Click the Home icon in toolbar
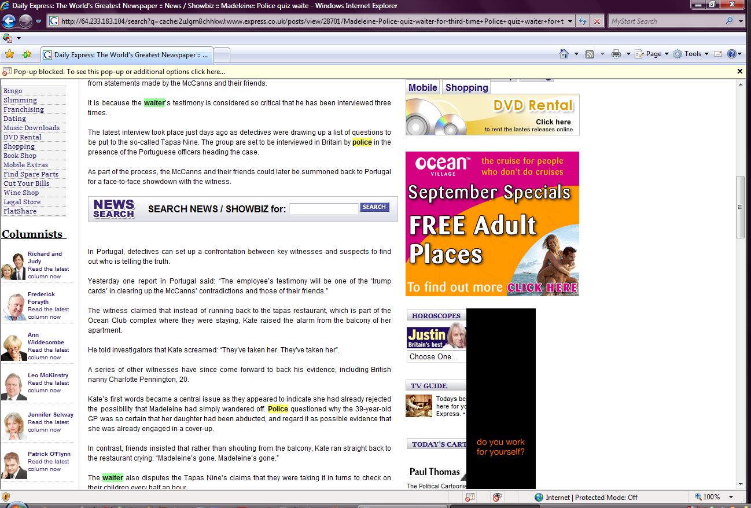This screenshot has height=508, width=751. [564, 54]
